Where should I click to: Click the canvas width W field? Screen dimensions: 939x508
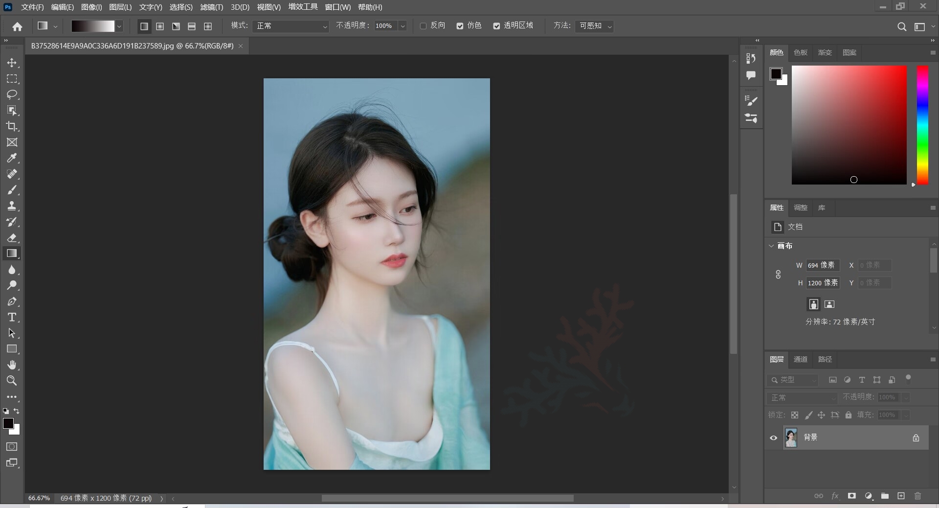(822, 265)
